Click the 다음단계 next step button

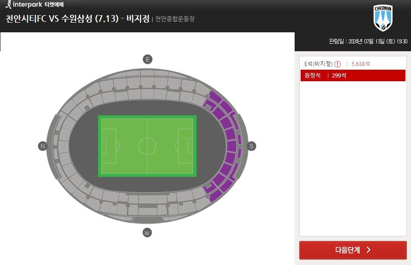(x=353, y=250)
